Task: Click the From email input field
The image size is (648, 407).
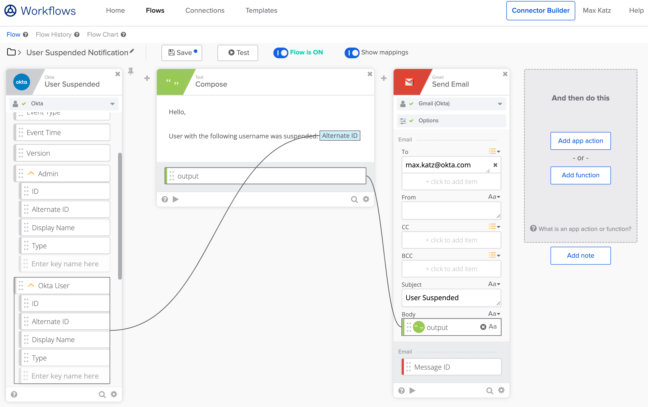Action: click(x=451, y=211)
